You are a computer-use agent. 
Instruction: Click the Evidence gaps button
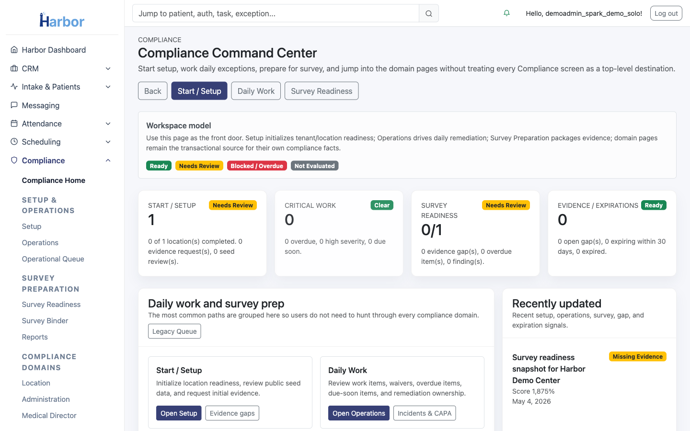tap(232, 413)
